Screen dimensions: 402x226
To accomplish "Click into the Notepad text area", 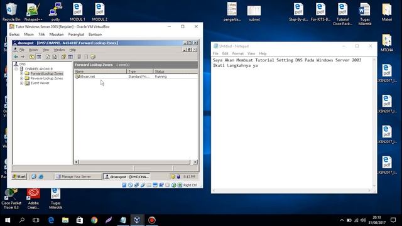I will tap(292, 123).
